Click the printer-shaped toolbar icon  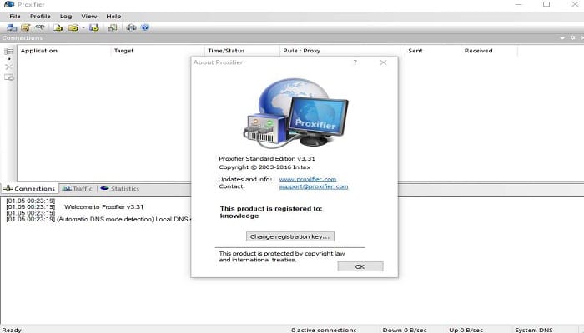131,27
